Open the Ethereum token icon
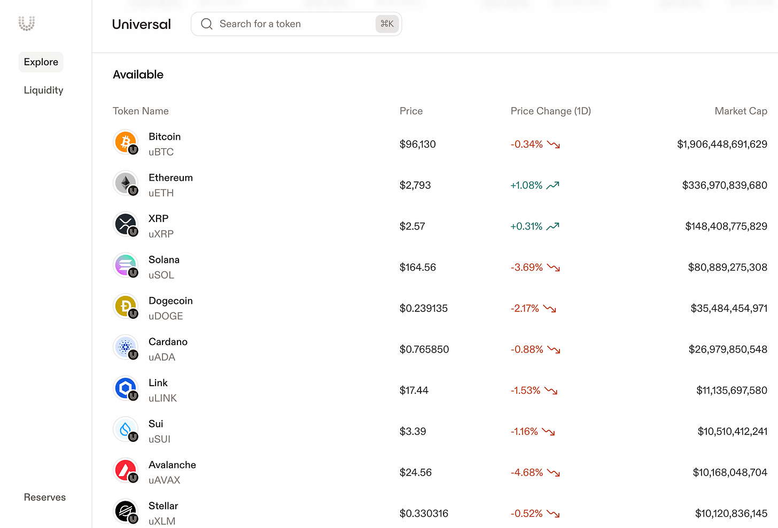Viewport: 778px width, 528px height. click(126, 184)
